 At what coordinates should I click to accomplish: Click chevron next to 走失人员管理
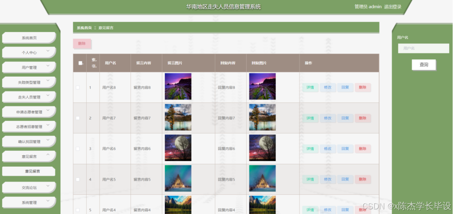pyautogui.click(x=48, y=95)
